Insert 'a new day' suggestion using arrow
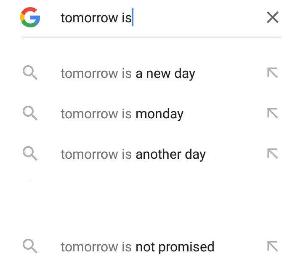The width and height of the screenshot is (303, 280). point(273,73)
